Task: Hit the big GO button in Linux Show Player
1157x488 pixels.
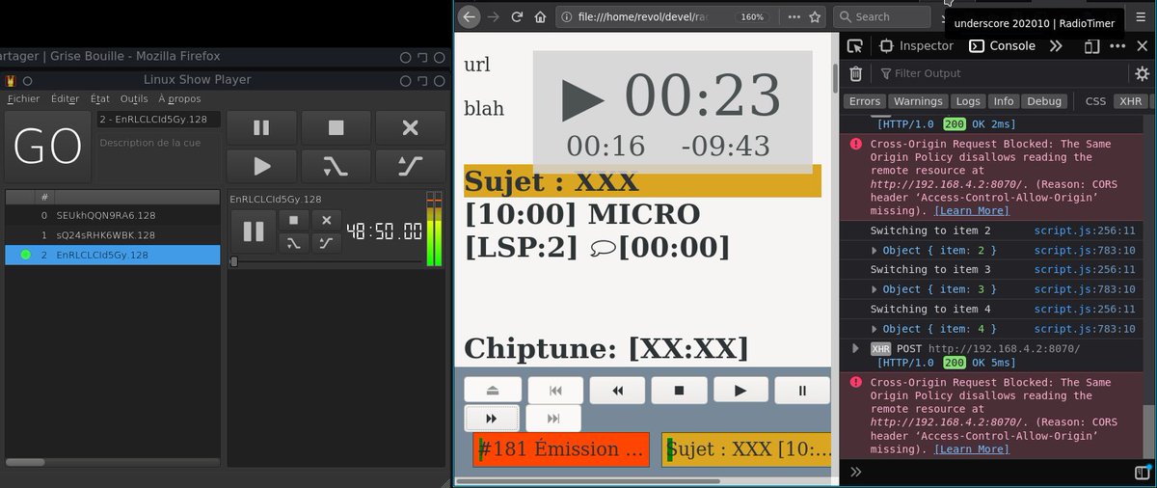Action: [x=48, y=147]
